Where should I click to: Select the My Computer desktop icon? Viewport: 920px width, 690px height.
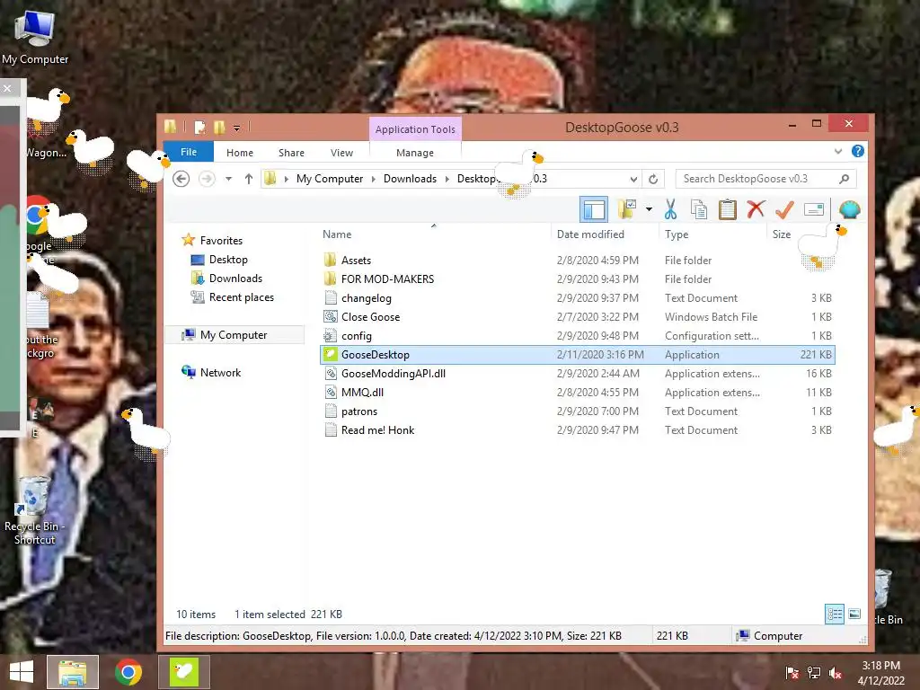pyautogui.click(x=35, y=38)
